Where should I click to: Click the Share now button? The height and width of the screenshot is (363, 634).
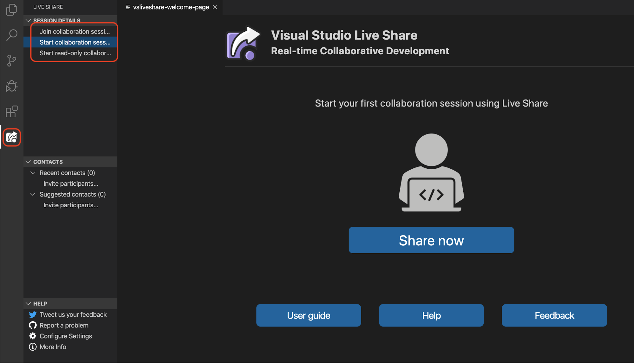coord(431,240)
